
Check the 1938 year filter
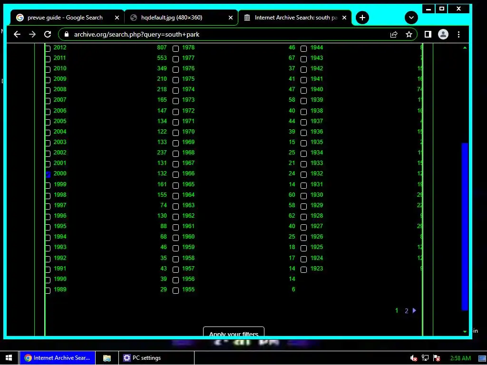[304, 111]
